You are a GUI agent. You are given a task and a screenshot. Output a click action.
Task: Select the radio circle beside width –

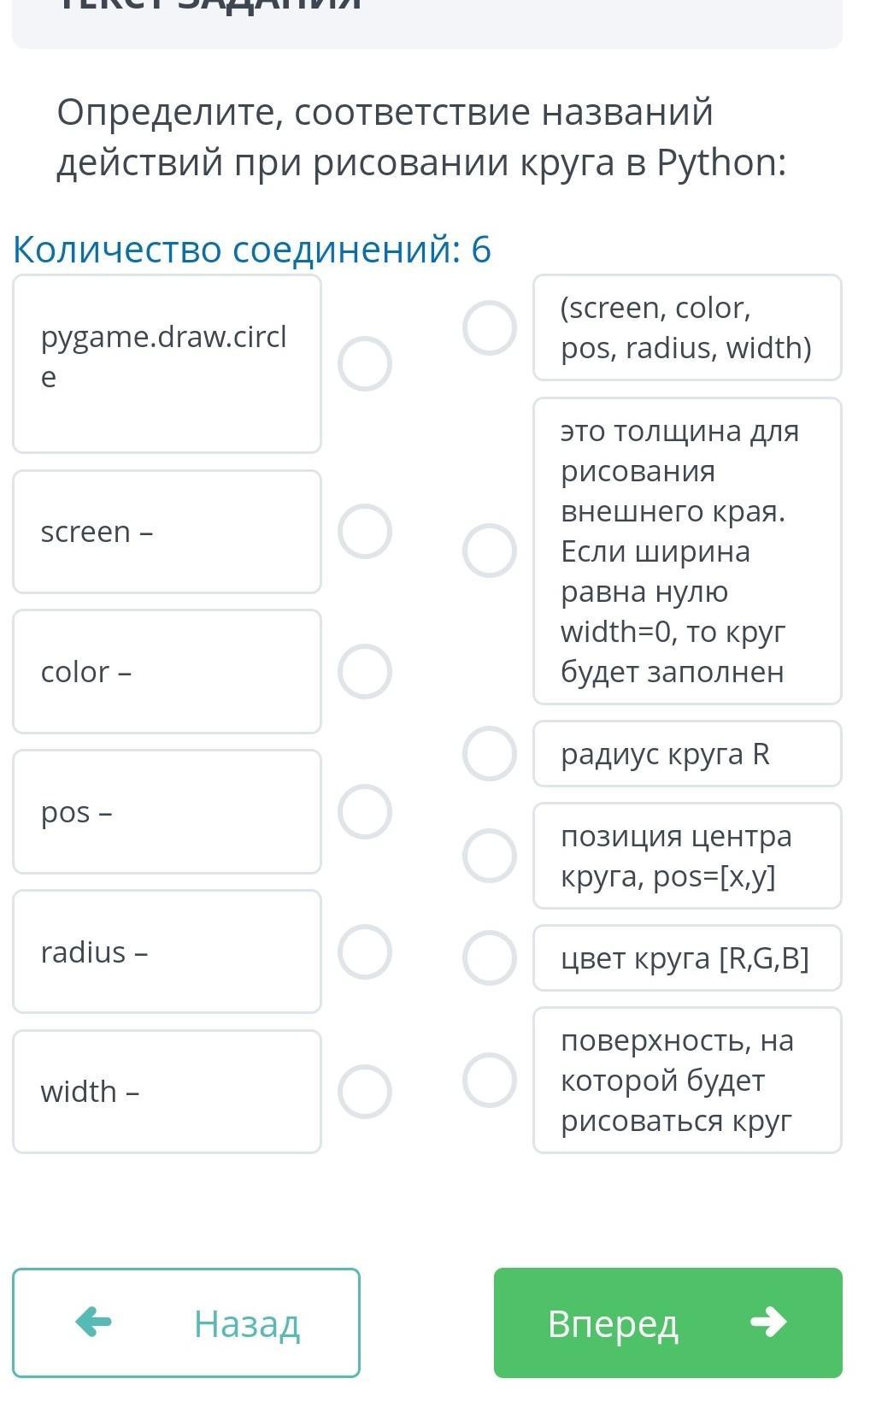tap(365, 1092)
